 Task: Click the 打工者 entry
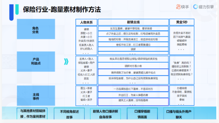[86, 96]
